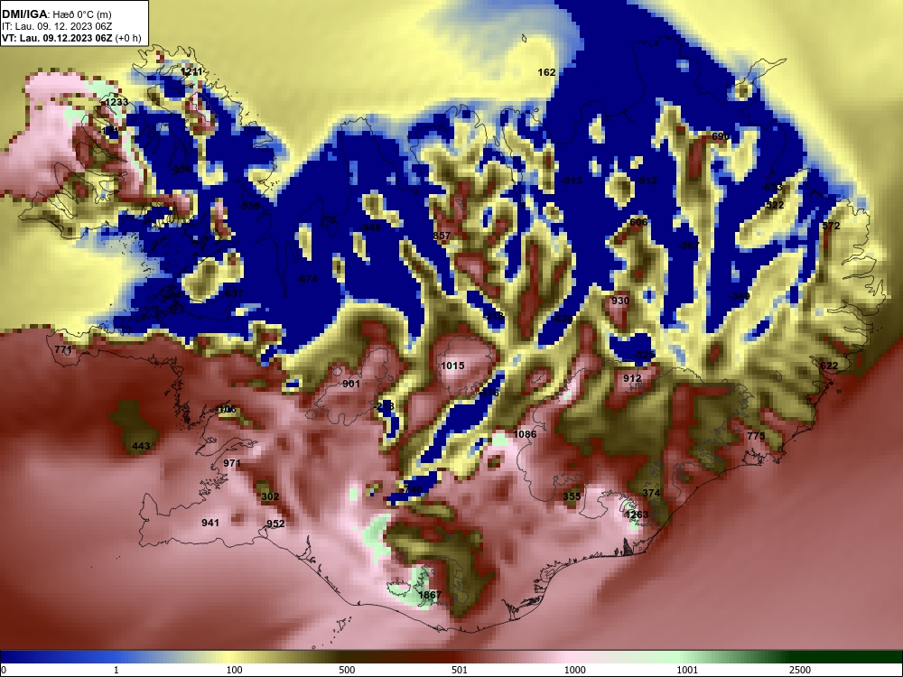
Task: Click the 1001 label on the color scale
Action: 687,670
